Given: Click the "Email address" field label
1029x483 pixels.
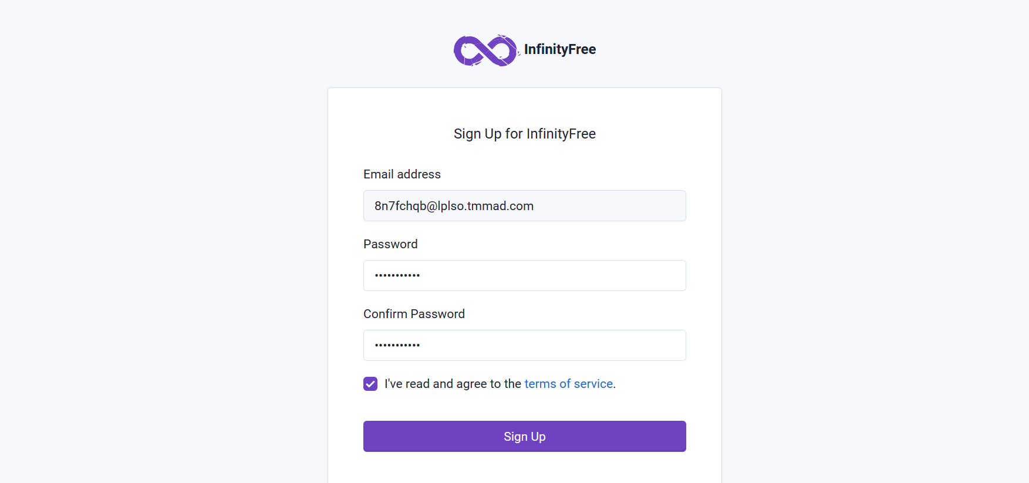Looking at the screenshot, I should coord(402,174).
